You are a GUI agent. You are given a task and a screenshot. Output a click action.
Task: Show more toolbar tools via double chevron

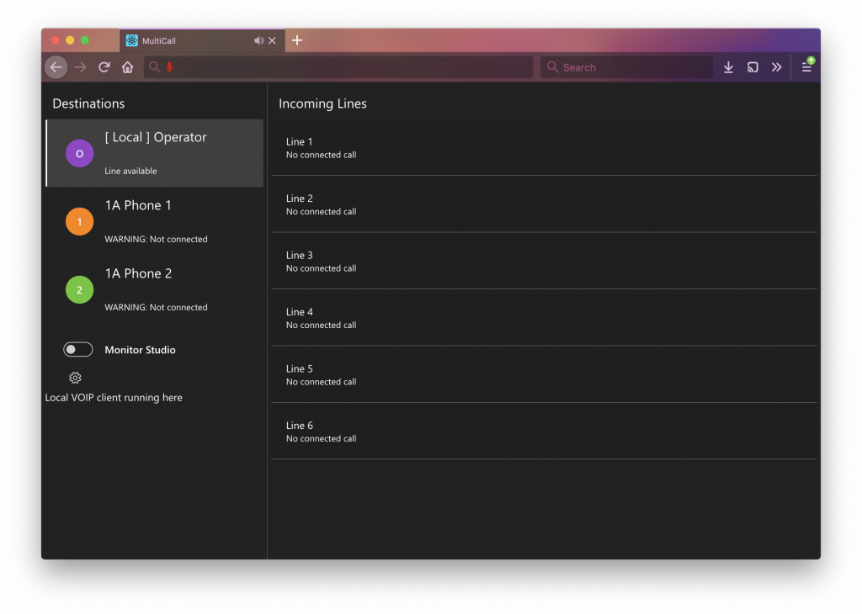(x=776, y=67)
